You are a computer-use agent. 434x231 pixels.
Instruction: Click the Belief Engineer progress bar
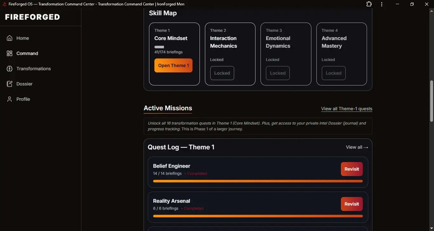258,181
